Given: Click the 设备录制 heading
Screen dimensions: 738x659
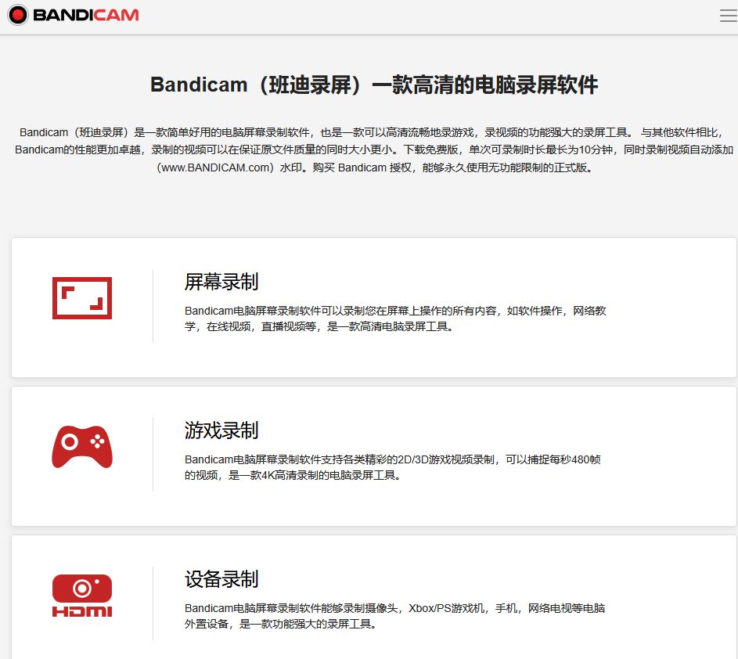Looking at the screenshot, I should coord(221,579).
